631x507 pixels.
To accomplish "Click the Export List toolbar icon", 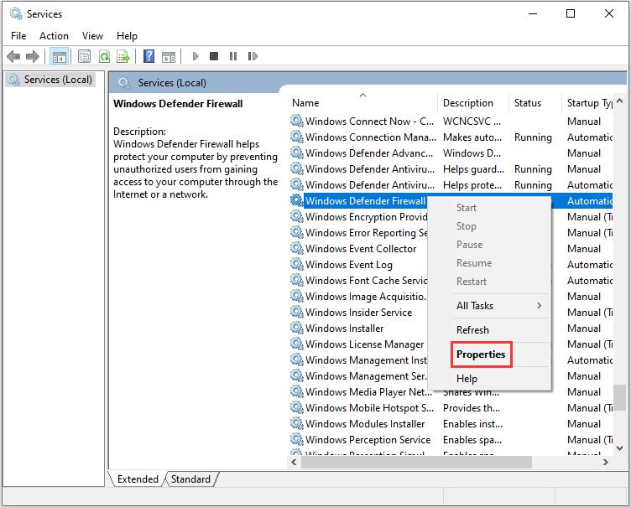I will point(123,56).
